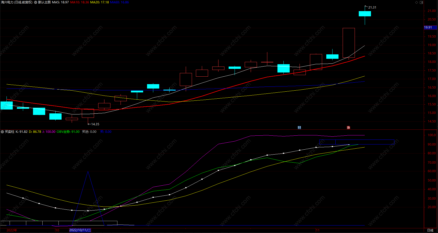Click the MA20: 17.18 legend entry
438x233 pixels.
click(x=99, y=2)
